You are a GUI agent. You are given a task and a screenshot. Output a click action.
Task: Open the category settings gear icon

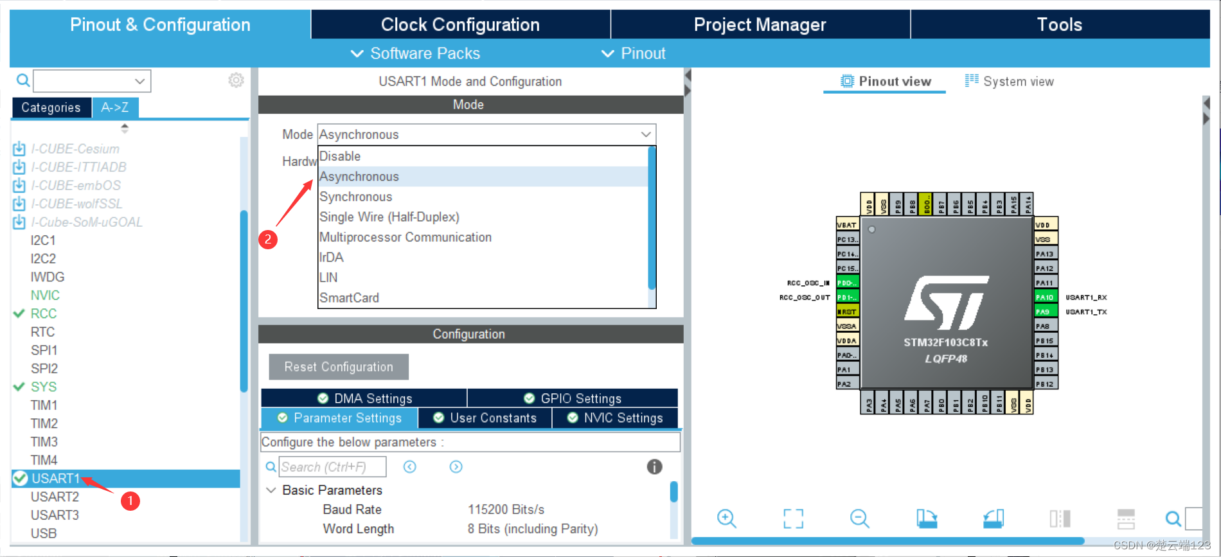pos(236,80)
